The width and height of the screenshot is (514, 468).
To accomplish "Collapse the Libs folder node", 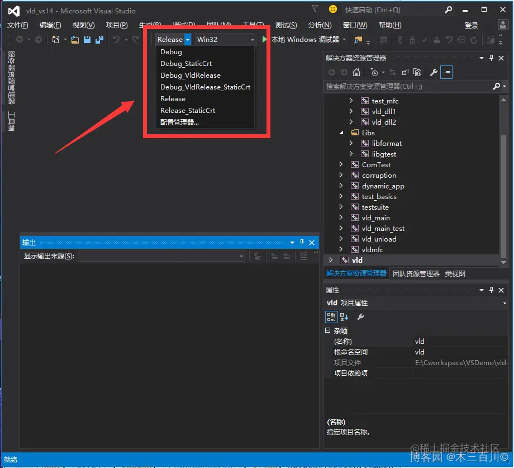I will (341, 133).
